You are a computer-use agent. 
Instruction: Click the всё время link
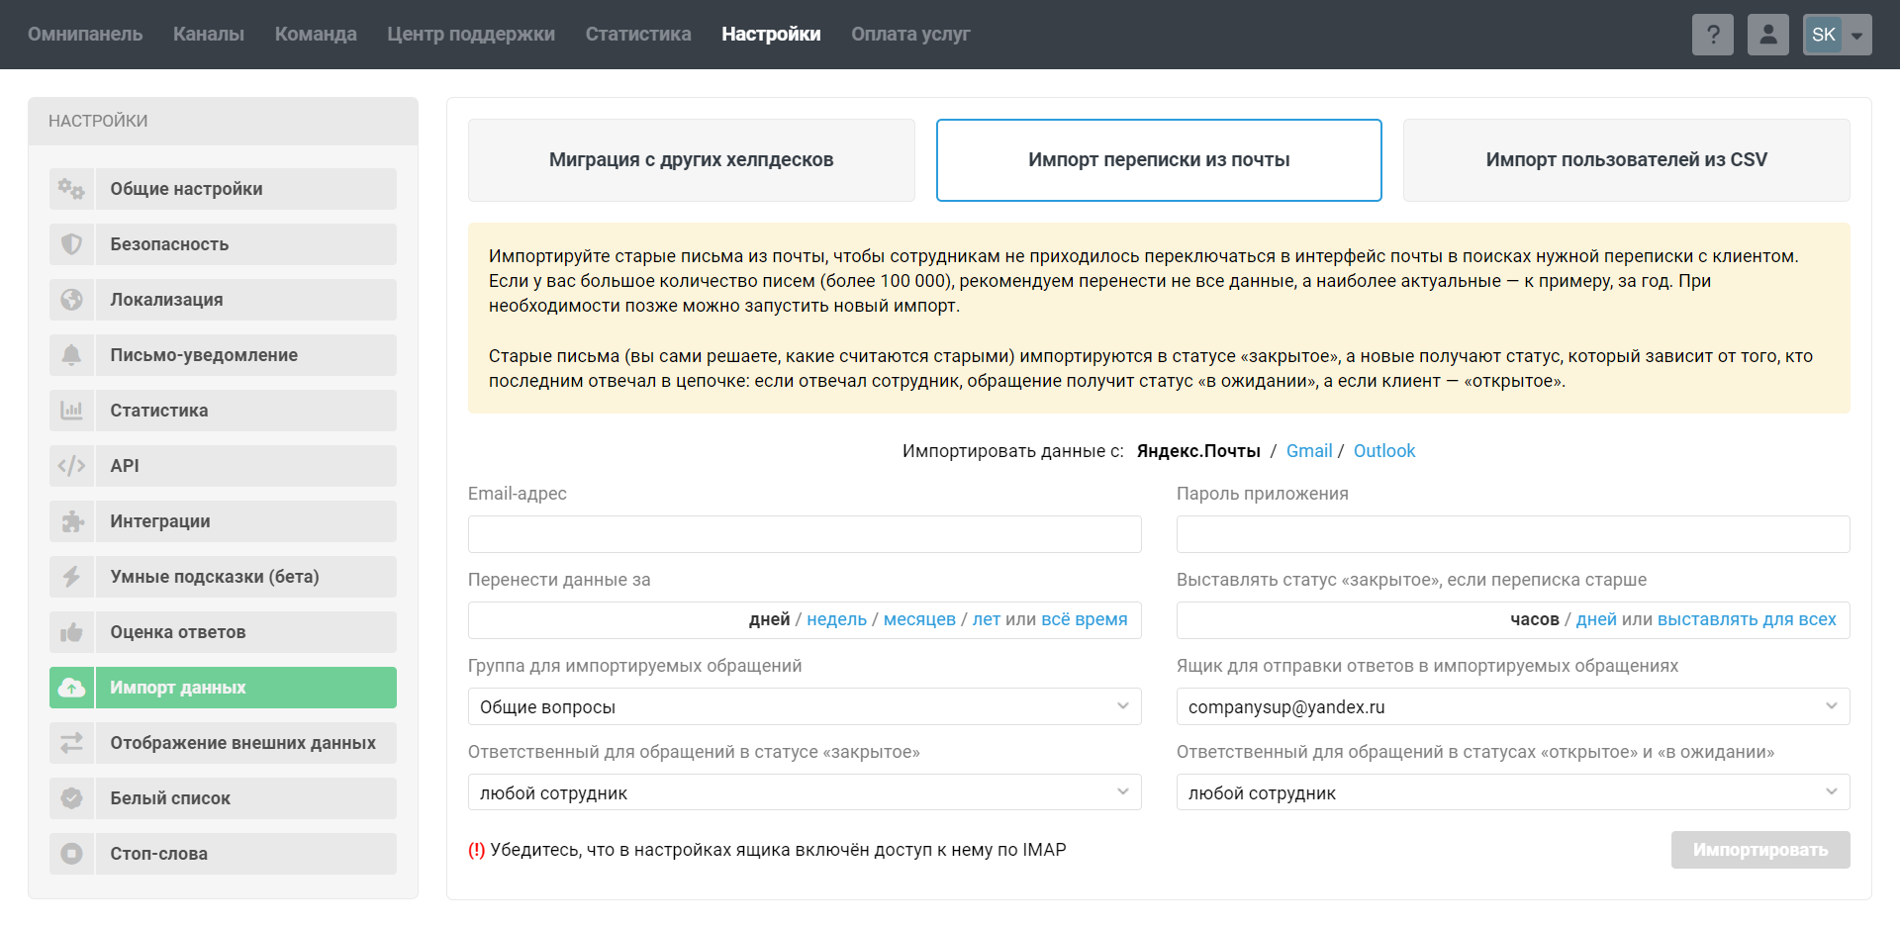pyautogui.click(x=1084, y=619)
